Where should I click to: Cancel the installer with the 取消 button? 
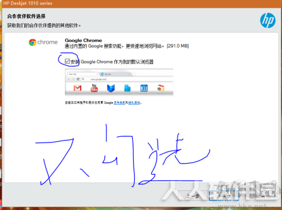[x=261, y=196]
